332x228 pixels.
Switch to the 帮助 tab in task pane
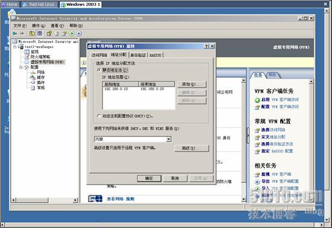272,75
